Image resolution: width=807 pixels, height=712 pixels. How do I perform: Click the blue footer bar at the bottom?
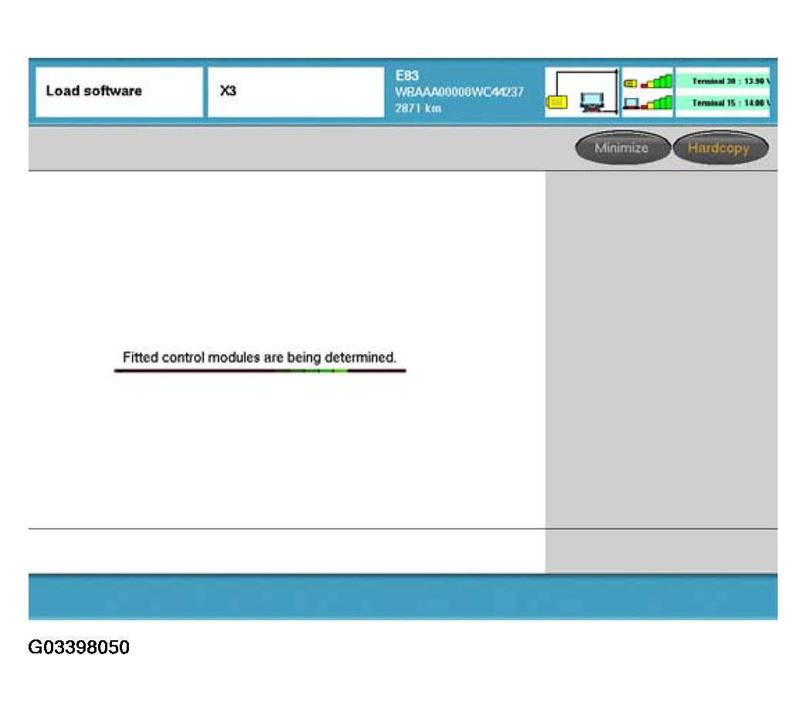(x=402, y=596)
